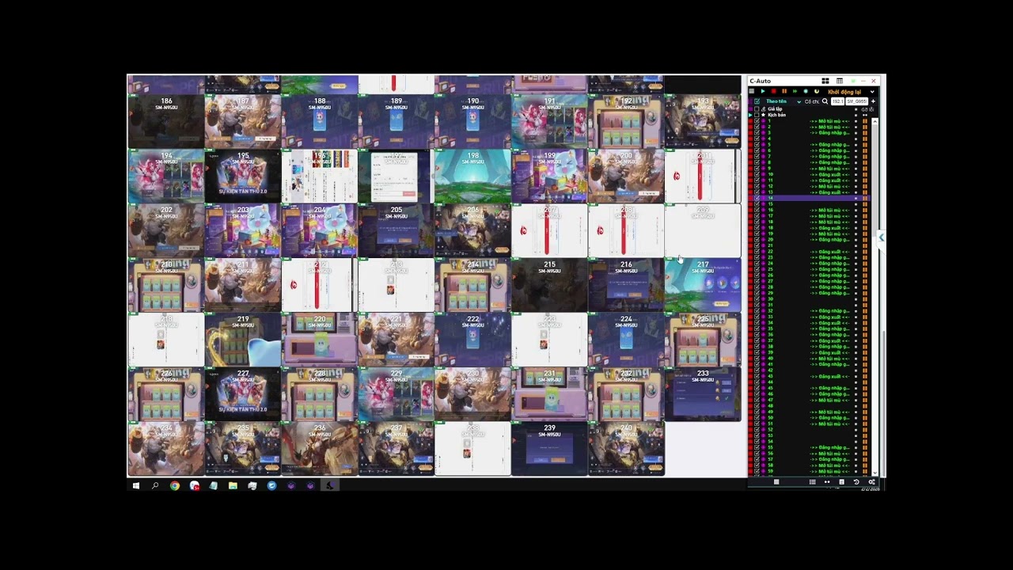Select device screen thumbnail 236
The image size is (1013, 570).
tap(320, 449)
